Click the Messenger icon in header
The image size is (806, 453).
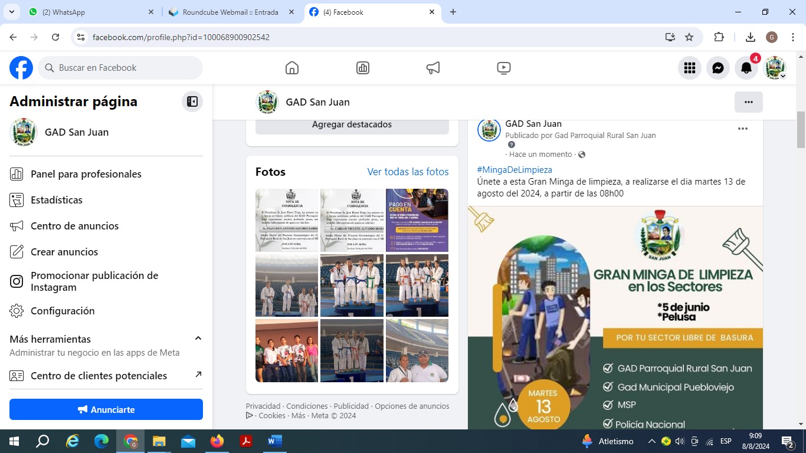click(718, 68)
